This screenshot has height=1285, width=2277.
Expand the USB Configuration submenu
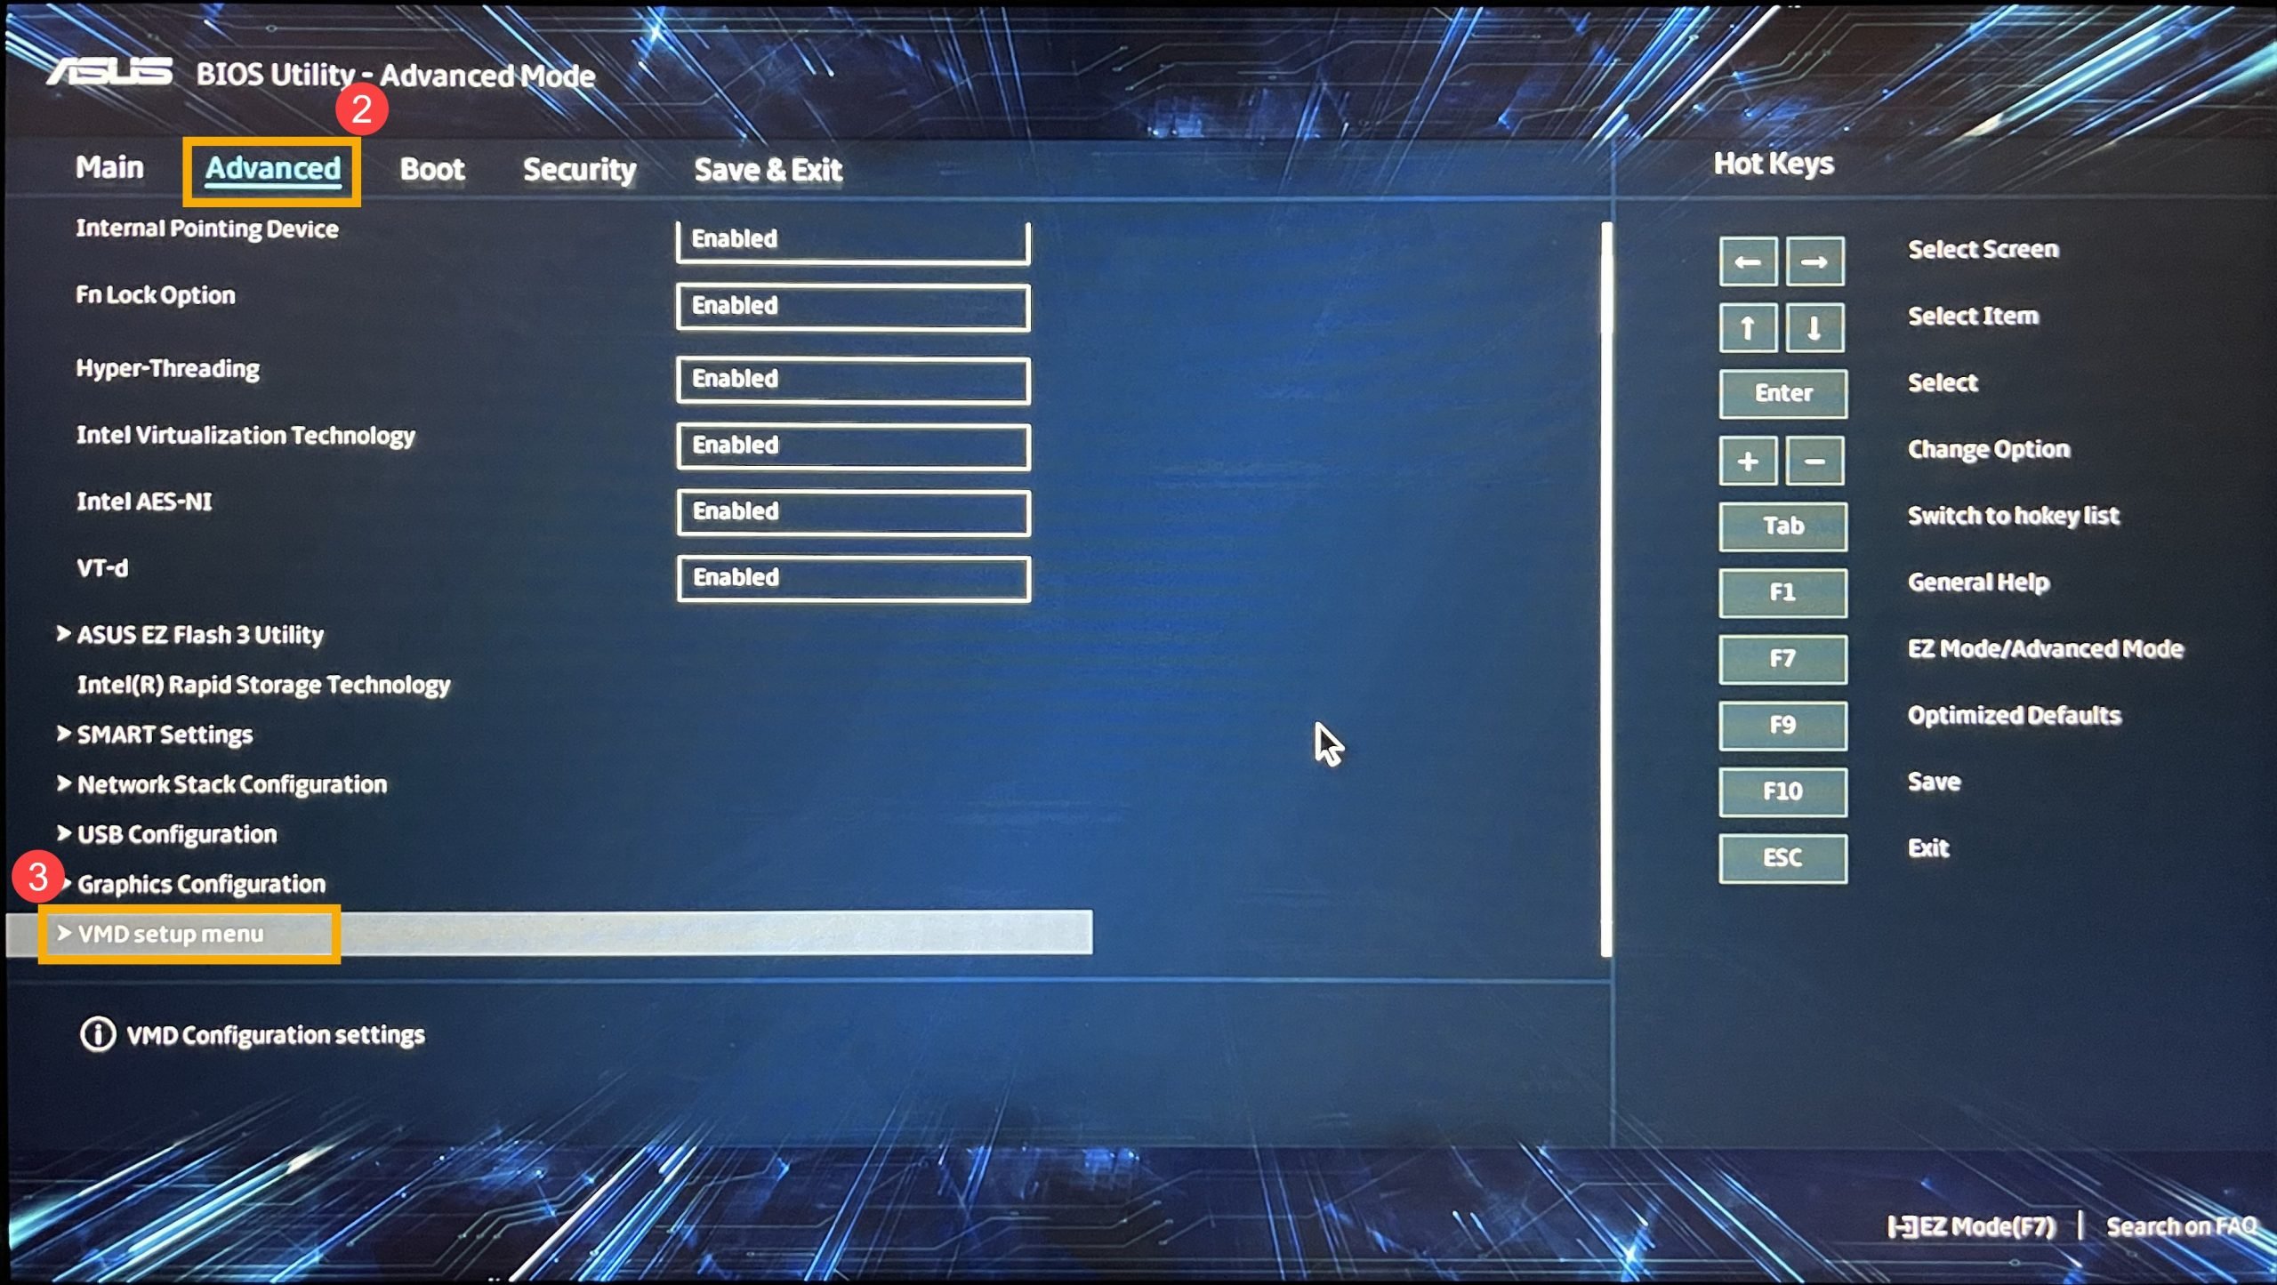coord(177,833)
